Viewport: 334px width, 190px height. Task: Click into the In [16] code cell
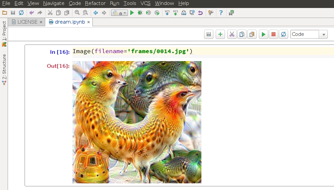pos(203,51)
